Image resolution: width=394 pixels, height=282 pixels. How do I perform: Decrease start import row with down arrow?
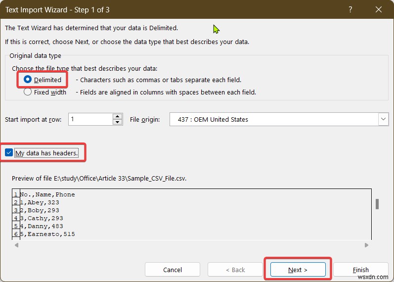click(117, 122)
